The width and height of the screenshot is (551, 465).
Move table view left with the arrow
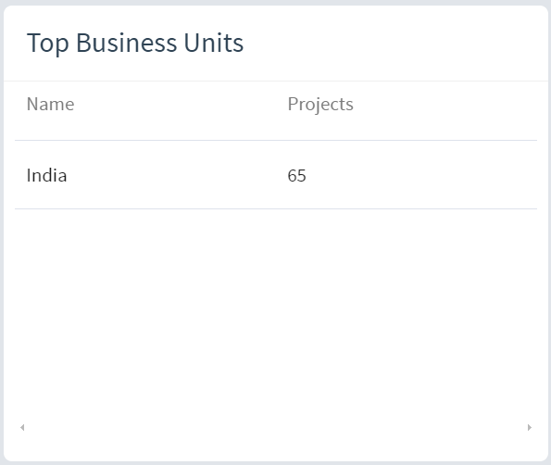click(22, 427)
